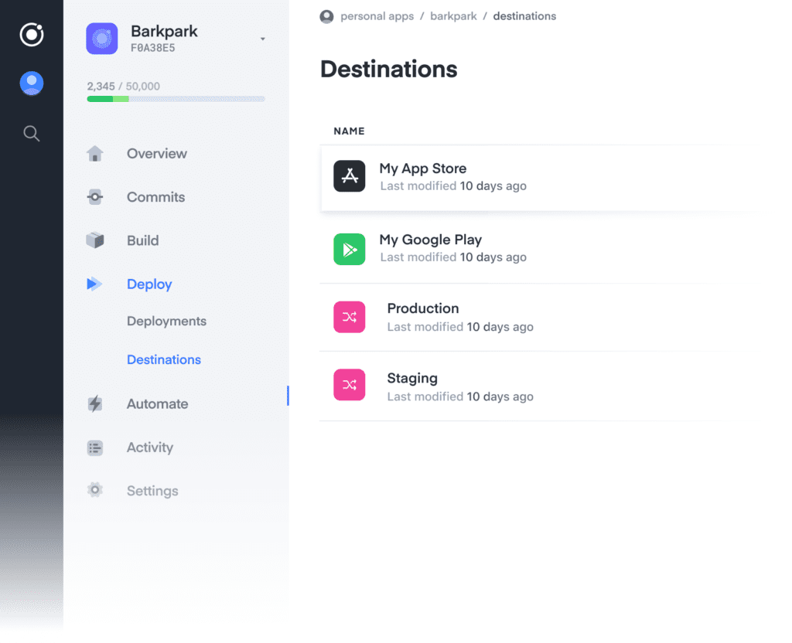Viewport: 792px width, 643px height.
Task: Select the Build cube icon
Action: (94, 240)
